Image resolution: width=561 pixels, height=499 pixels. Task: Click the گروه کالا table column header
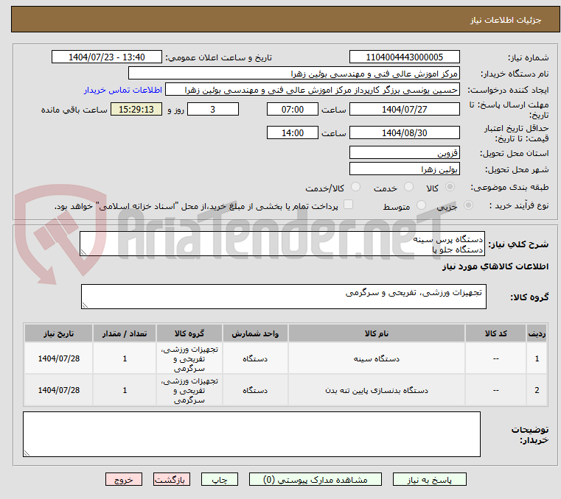pos(189,333)
